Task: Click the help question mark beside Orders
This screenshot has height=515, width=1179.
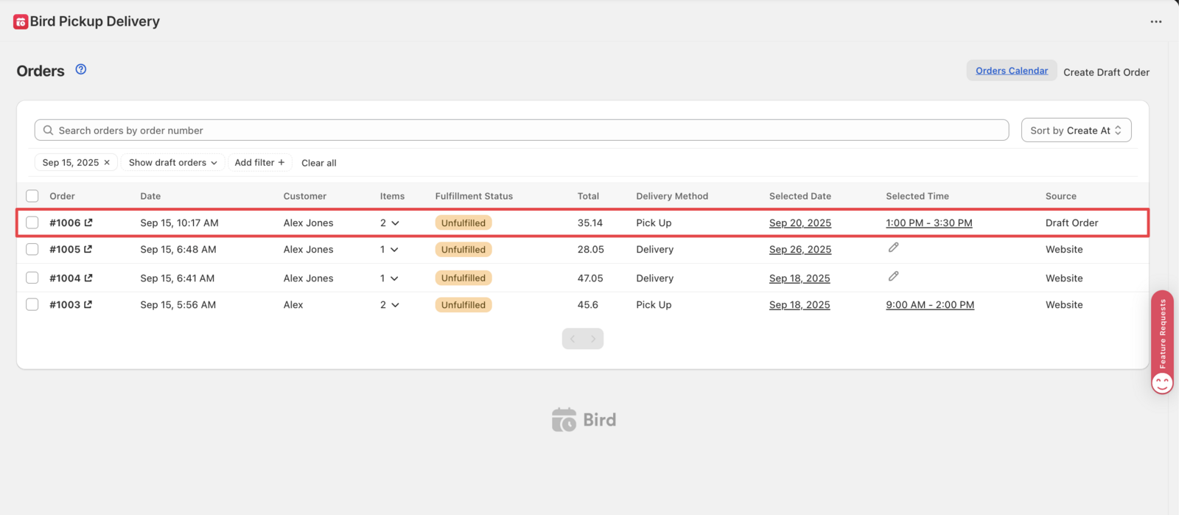Action: tap(81, 69)
